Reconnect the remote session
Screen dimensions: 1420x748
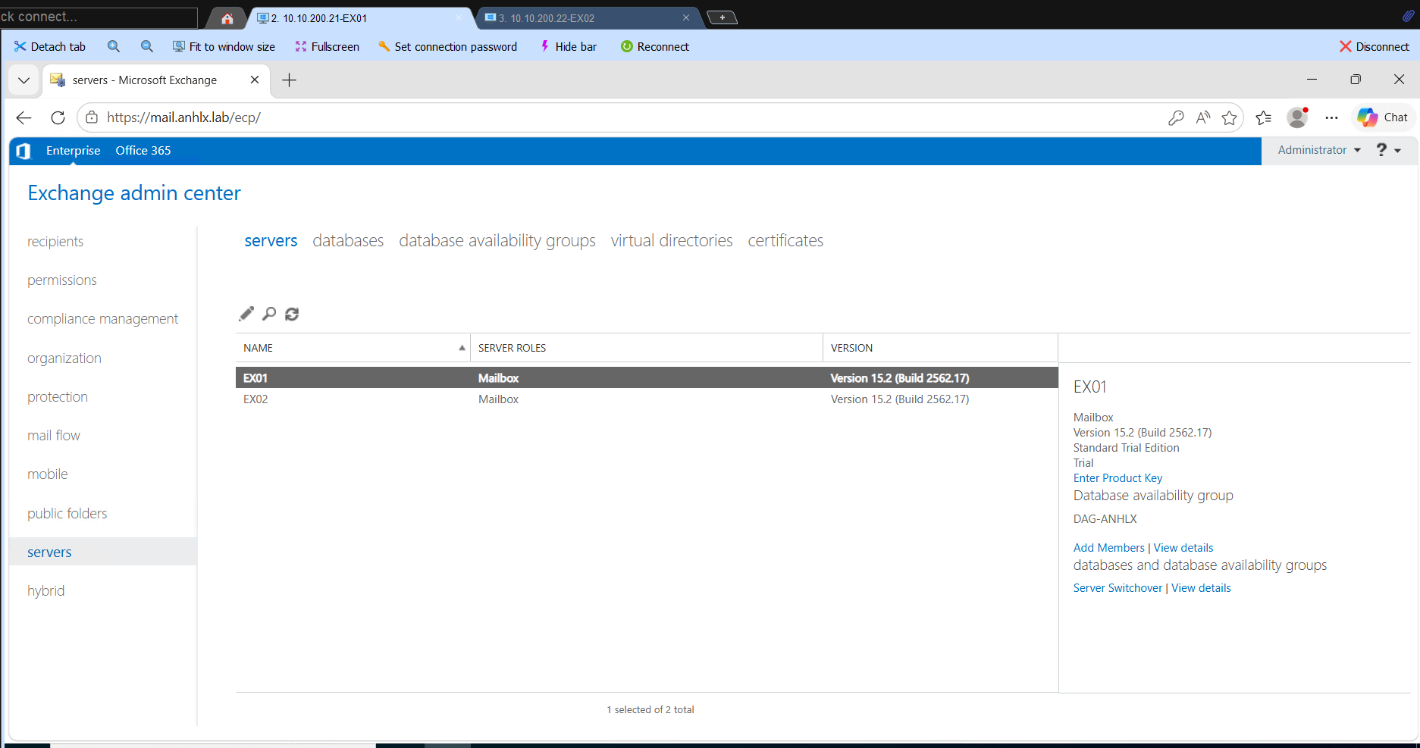[x=655, y=47]
